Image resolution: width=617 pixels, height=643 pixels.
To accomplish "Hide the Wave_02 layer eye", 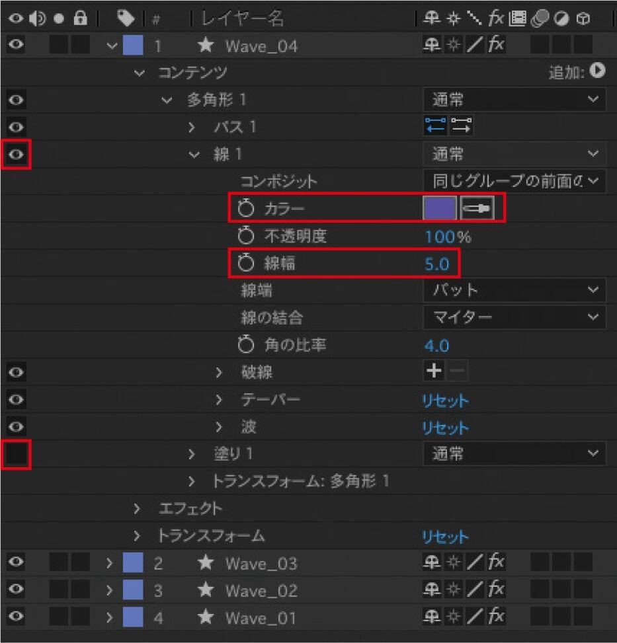I will [16, 589].
